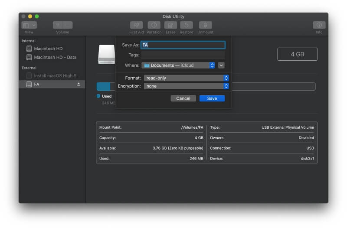
Task: Click the Install macOS High S... disk icon
Action: click(x=29, y=75)
